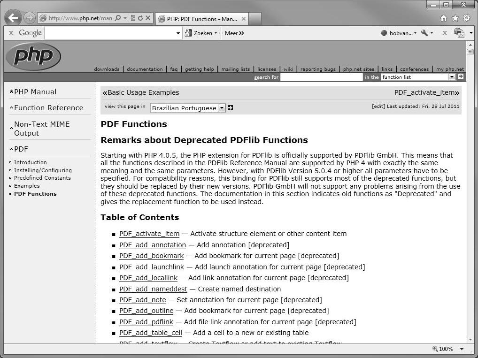Close the PHP: PDF Functions tab
Viewport: 478px width, 358px height.
point(244,19)
